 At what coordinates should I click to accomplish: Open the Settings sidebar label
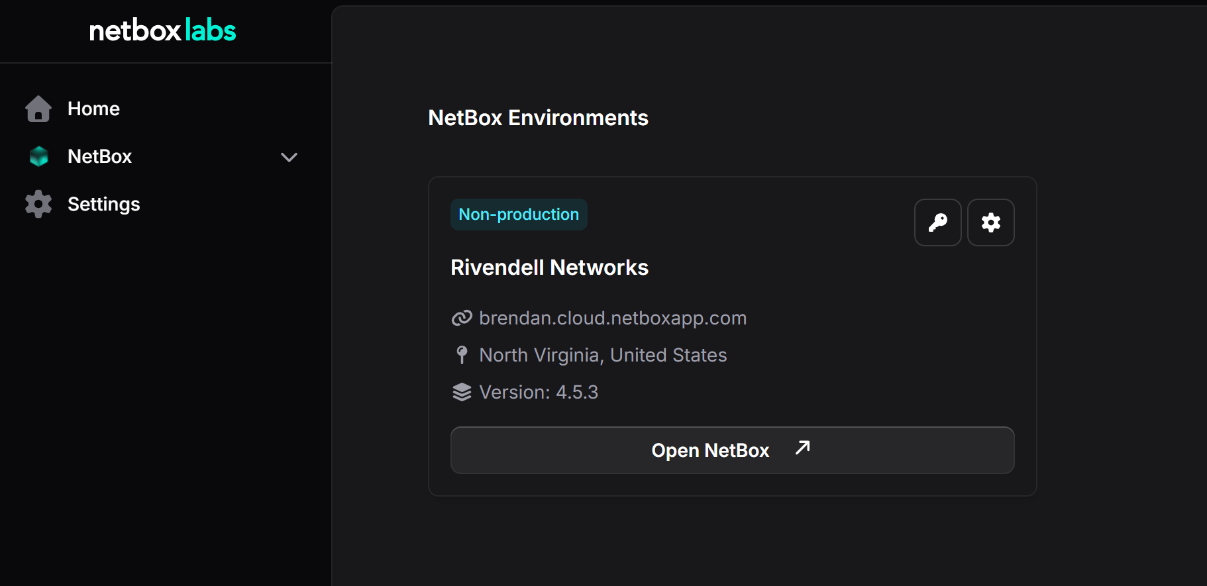[103, 204]
